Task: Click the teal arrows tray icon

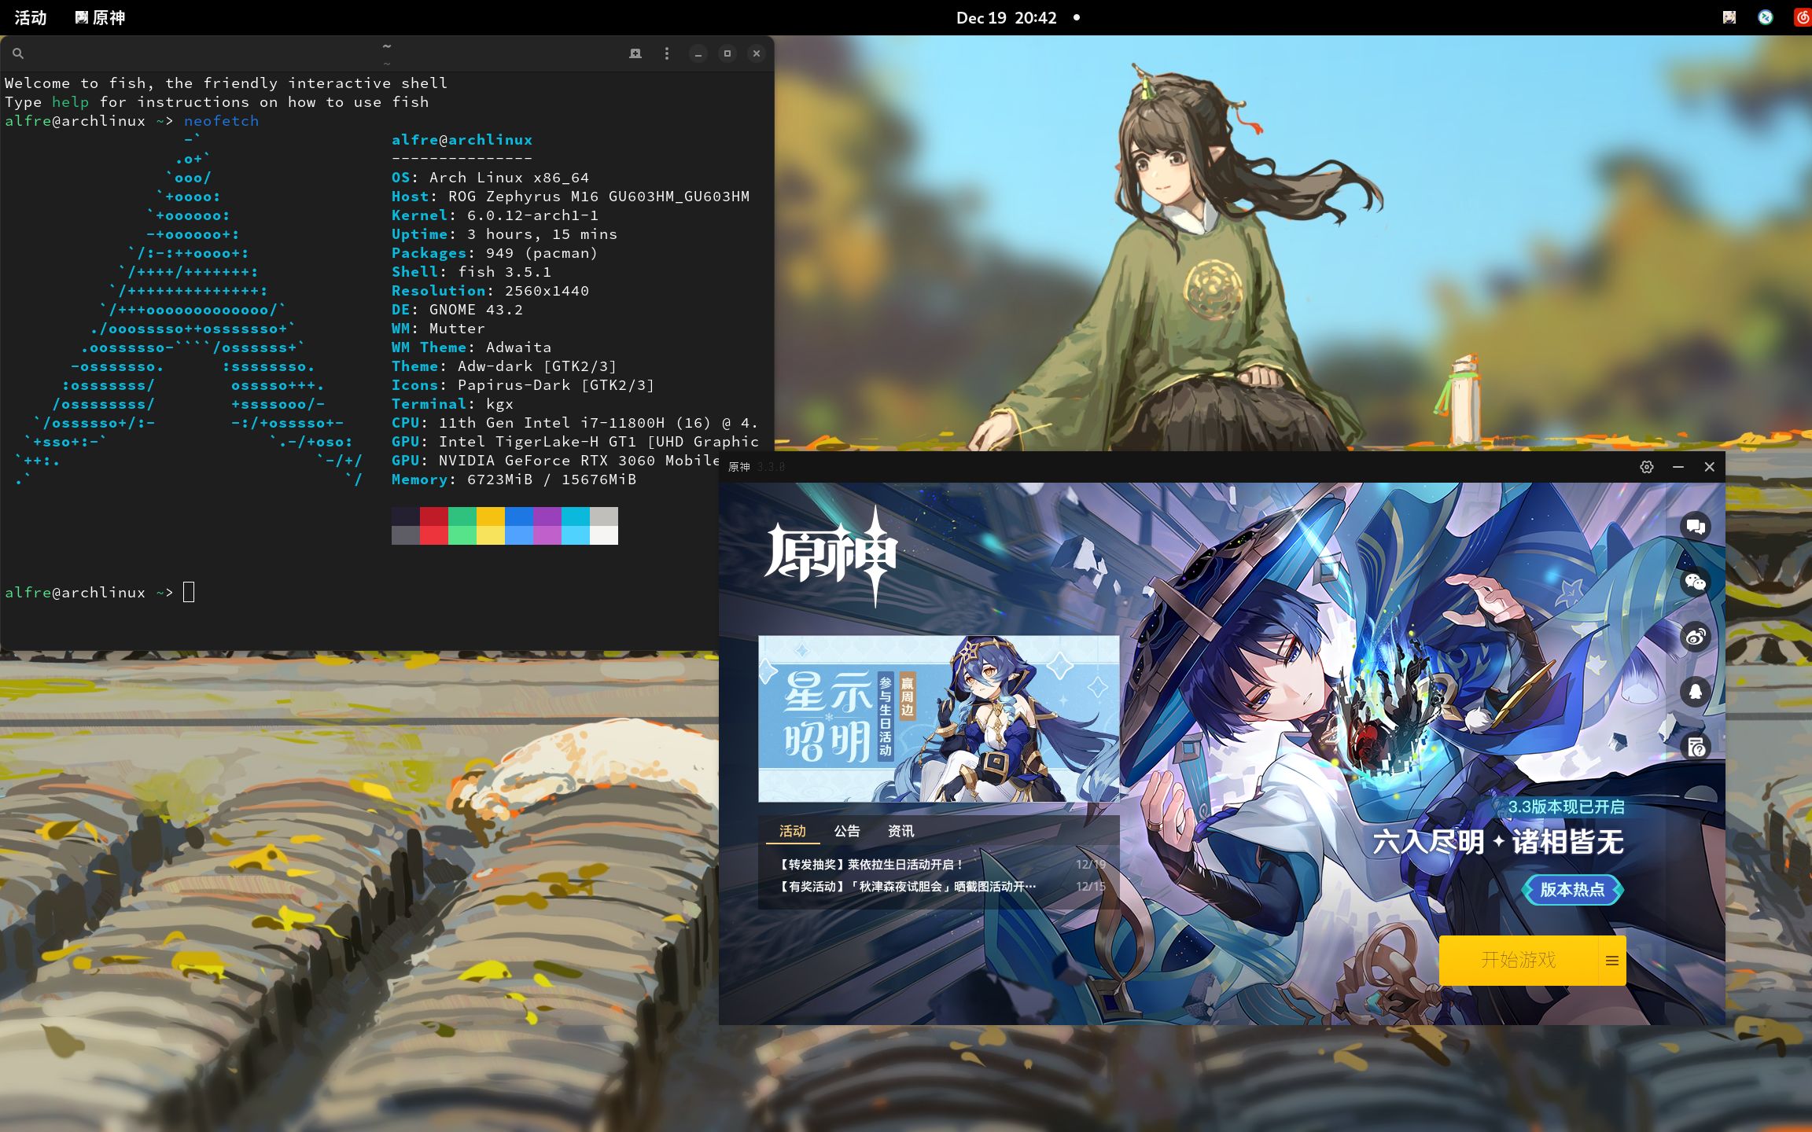Action: tap(1766, 17)
